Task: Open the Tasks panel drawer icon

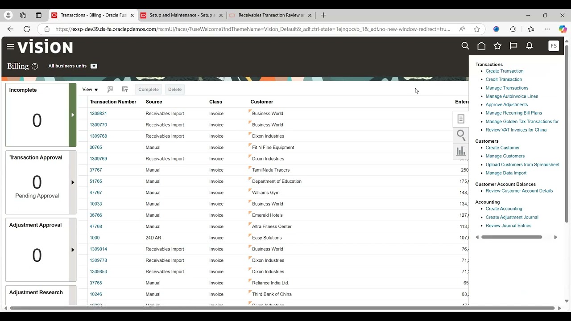Action: pyautogui.click(x=461, y=119)
